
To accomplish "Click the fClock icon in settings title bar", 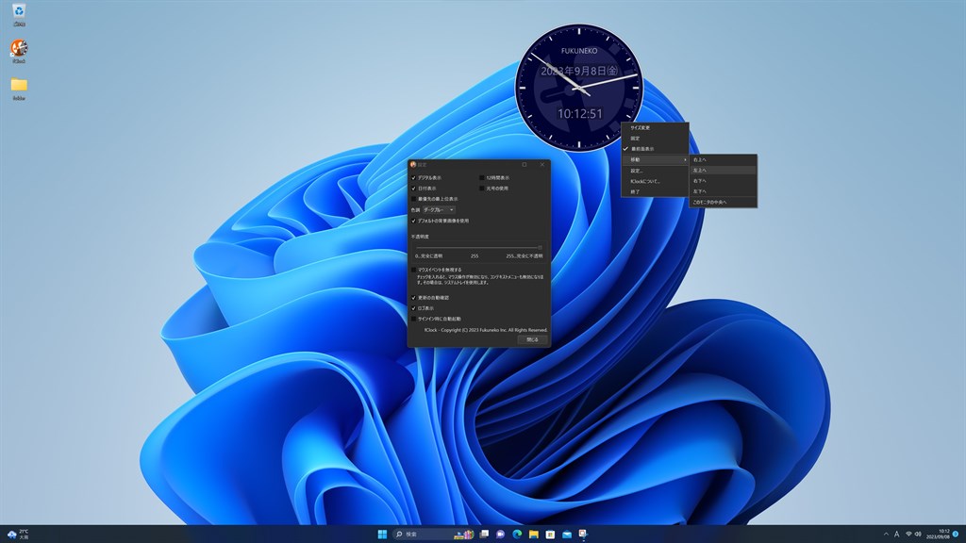I will [413, 164].
